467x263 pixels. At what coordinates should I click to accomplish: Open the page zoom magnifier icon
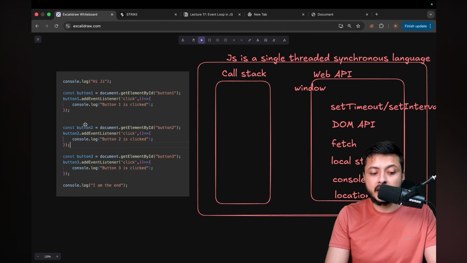[x=349, y=26]
